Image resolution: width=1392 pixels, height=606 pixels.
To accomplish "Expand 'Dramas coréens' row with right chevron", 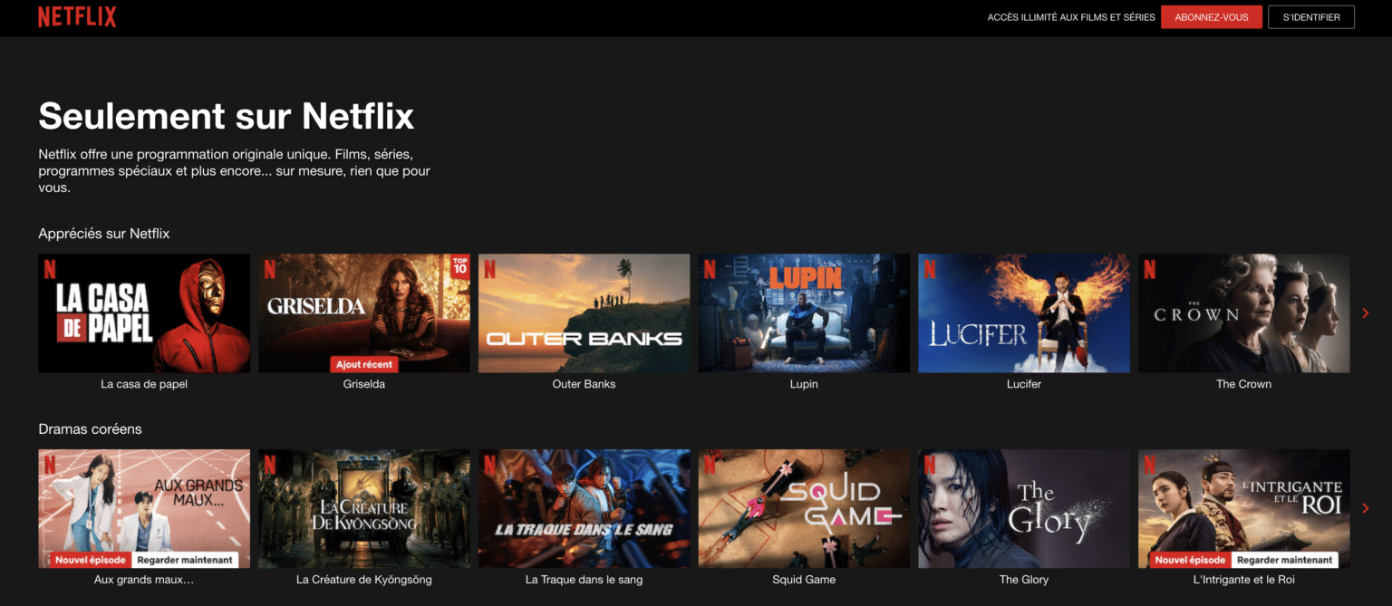I will point(1366,508).
